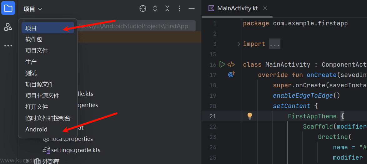367x164 pixels.
Task: Click the Collapse All arrows icon
Action: pyautogui.click(x=167, y=9)
